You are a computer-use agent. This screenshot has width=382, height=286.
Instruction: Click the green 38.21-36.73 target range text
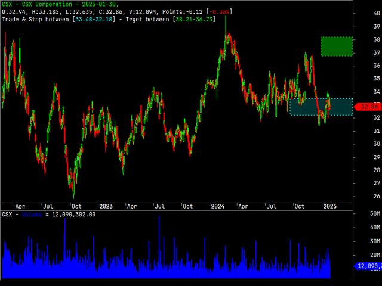coord(194,20)
